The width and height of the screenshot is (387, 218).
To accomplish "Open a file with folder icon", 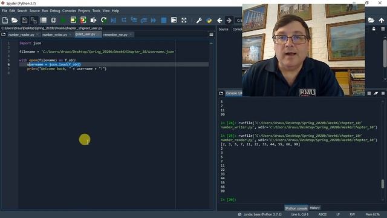I will coord(15,20).
